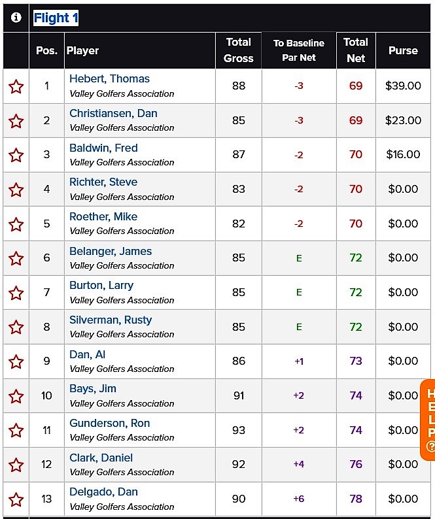Toggle favorite star for Hebert, Thomas
This screenshot has height=519, width=435.
[16, 86]
